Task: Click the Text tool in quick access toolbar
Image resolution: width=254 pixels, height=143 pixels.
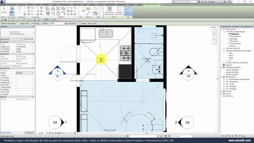Action: pyautogui.click(x=35, y=20)
